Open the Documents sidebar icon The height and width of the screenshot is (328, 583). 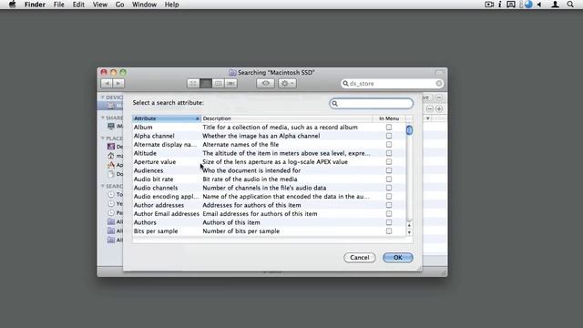pos(111,174)
